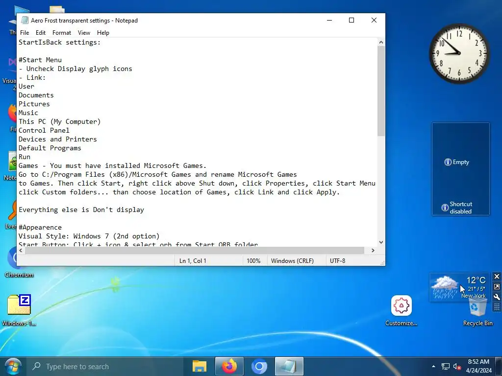This screenshot has width=502, height=376.
Task: Click the 12°C temperature in the weather gadget
Action: coord(476,280)
